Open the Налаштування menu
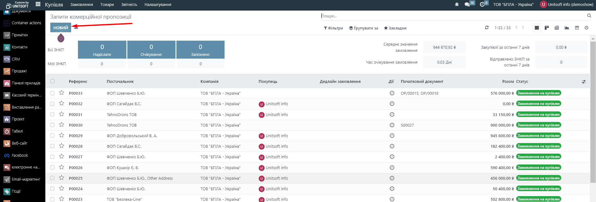This screenshot has height=202, width=596. (x=158, y=4)
